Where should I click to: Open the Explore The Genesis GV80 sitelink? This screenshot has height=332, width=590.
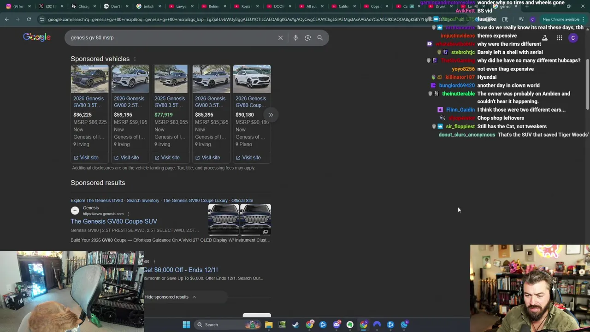[97, 201]
